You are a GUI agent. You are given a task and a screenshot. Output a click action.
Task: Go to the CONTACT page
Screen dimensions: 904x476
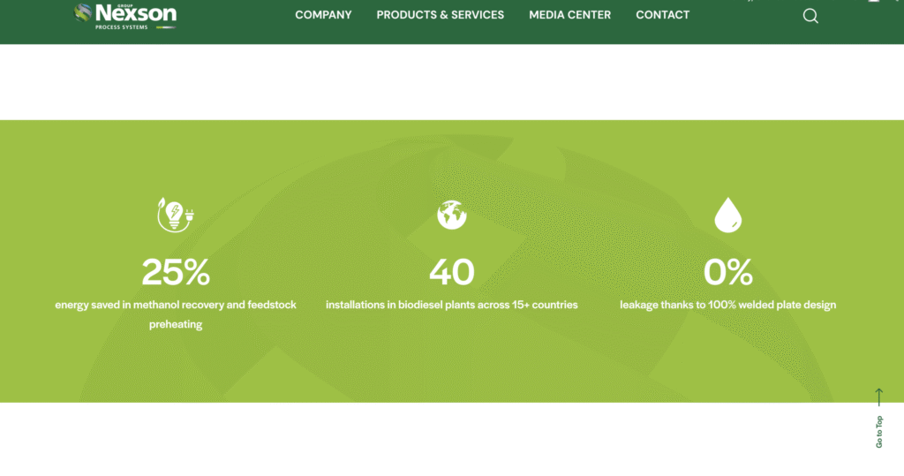pyautogui.click(x=662, y=15)
